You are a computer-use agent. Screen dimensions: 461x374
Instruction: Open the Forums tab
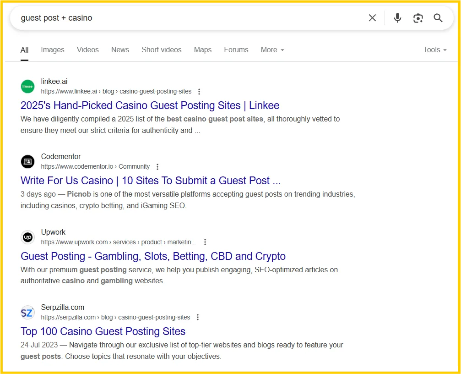236,50
